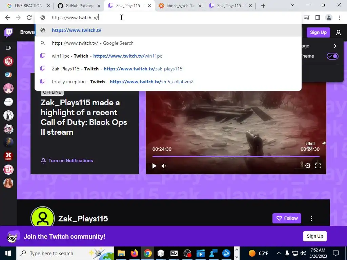
Task: Open the pink-haired anime channel avatar in sidebar
Action: pos(8,88)
